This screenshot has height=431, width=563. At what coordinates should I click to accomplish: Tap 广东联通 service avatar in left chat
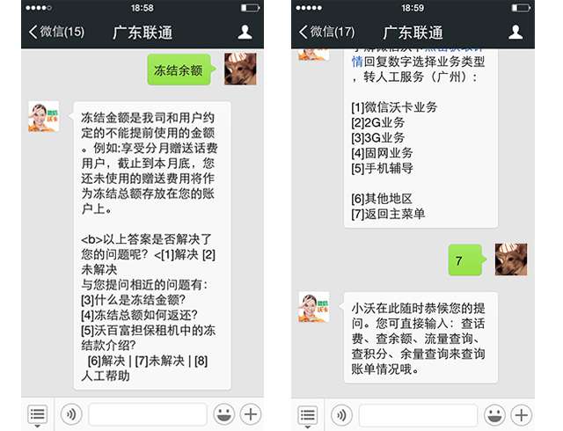[43, 116]
